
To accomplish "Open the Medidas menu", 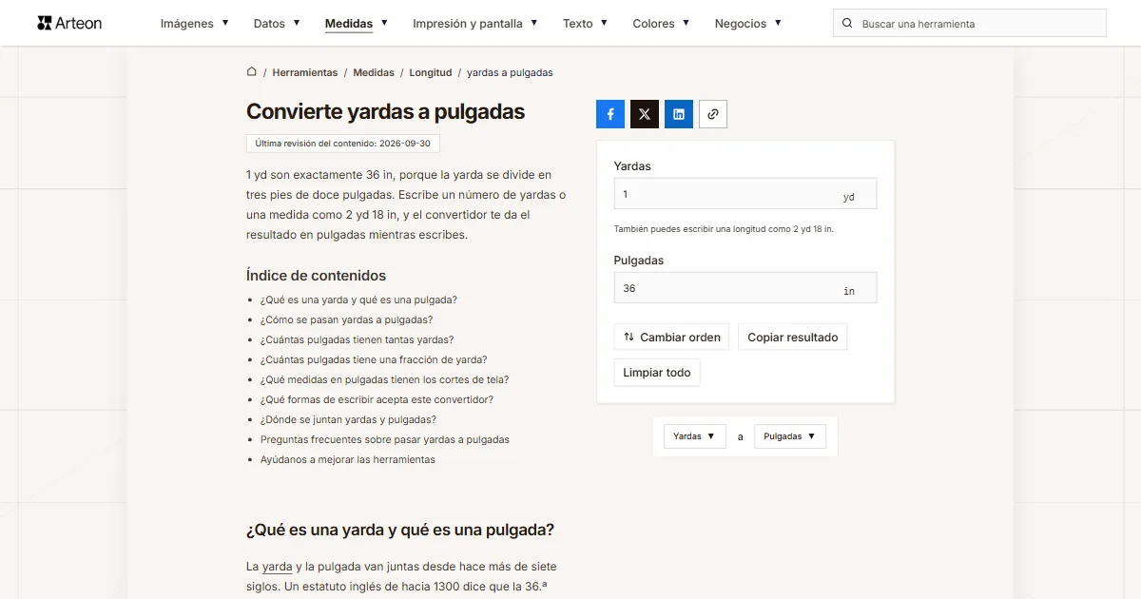I will tap(357, 24).
